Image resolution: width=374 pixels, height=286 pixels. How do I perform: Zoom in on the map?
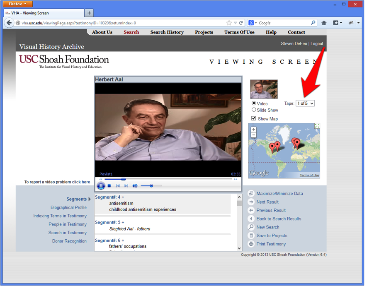[254, 129]
